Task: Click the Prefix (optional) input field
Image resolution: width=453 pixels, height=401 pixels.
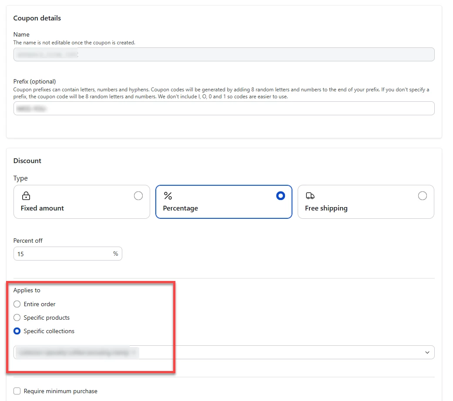Action: point(224,108)
